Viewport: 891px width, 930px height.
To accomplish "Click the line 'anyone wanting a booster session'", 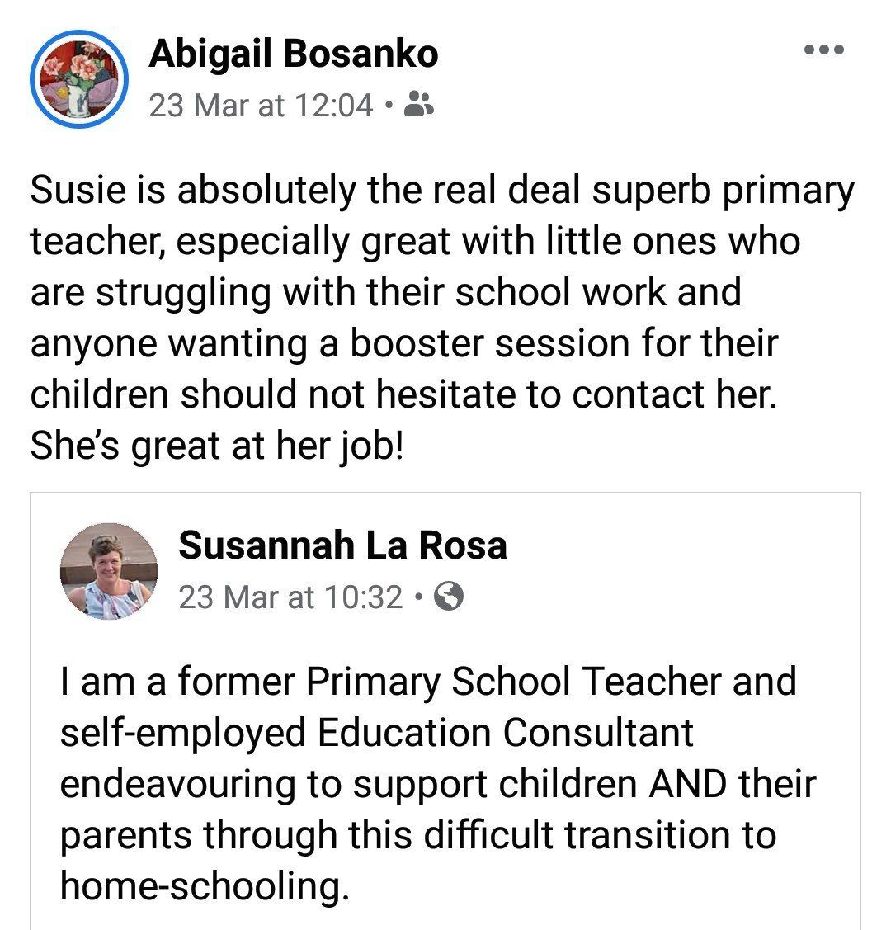I will (403, 343).
